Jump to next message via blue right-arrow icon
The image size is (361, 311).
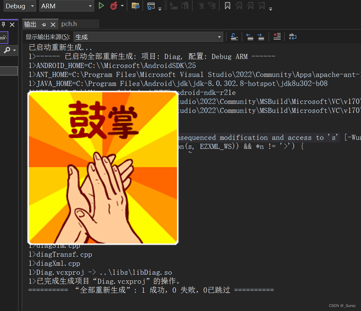[x=261, y=37]
